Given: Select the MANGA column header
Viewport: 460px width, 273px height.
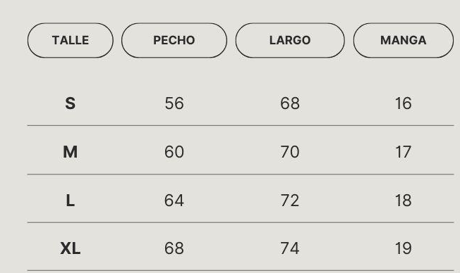Looking at the screenshot, I should (x=404, y=40).
